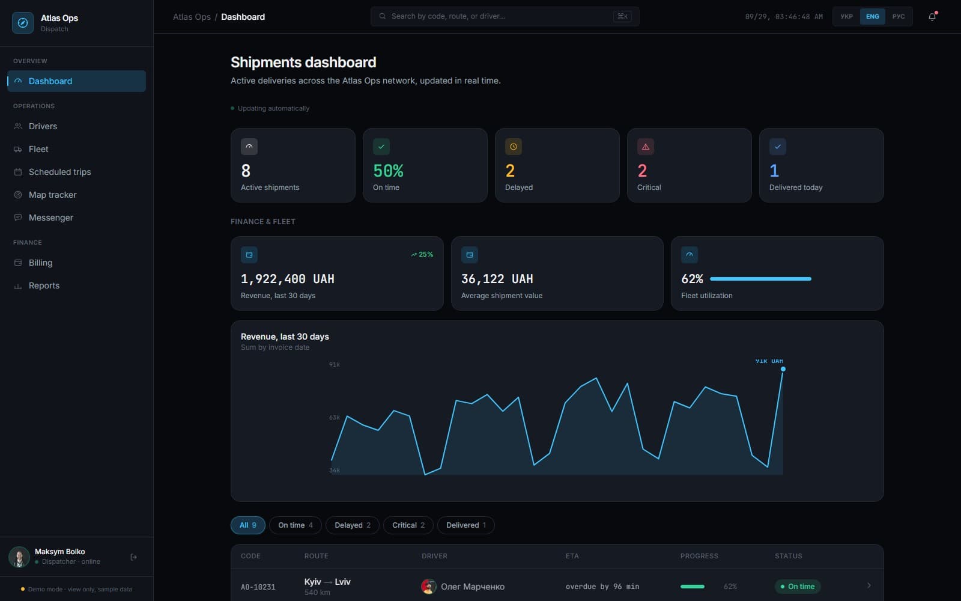Click the Dashboard breadcrumb
The height and width of the screenshot is (601, 961).
(x=243, y=17)
